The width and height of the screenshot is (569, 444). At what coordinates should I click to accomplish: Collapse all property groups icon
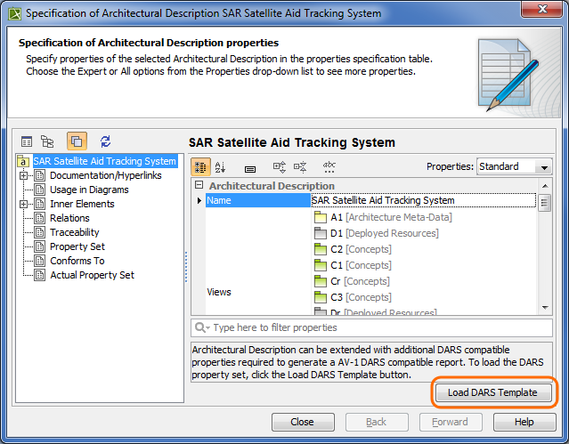tap(300, 167)
